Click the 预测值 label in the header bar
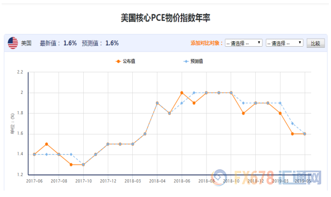This screenshot has height=197, width=331. coord(92,43)
